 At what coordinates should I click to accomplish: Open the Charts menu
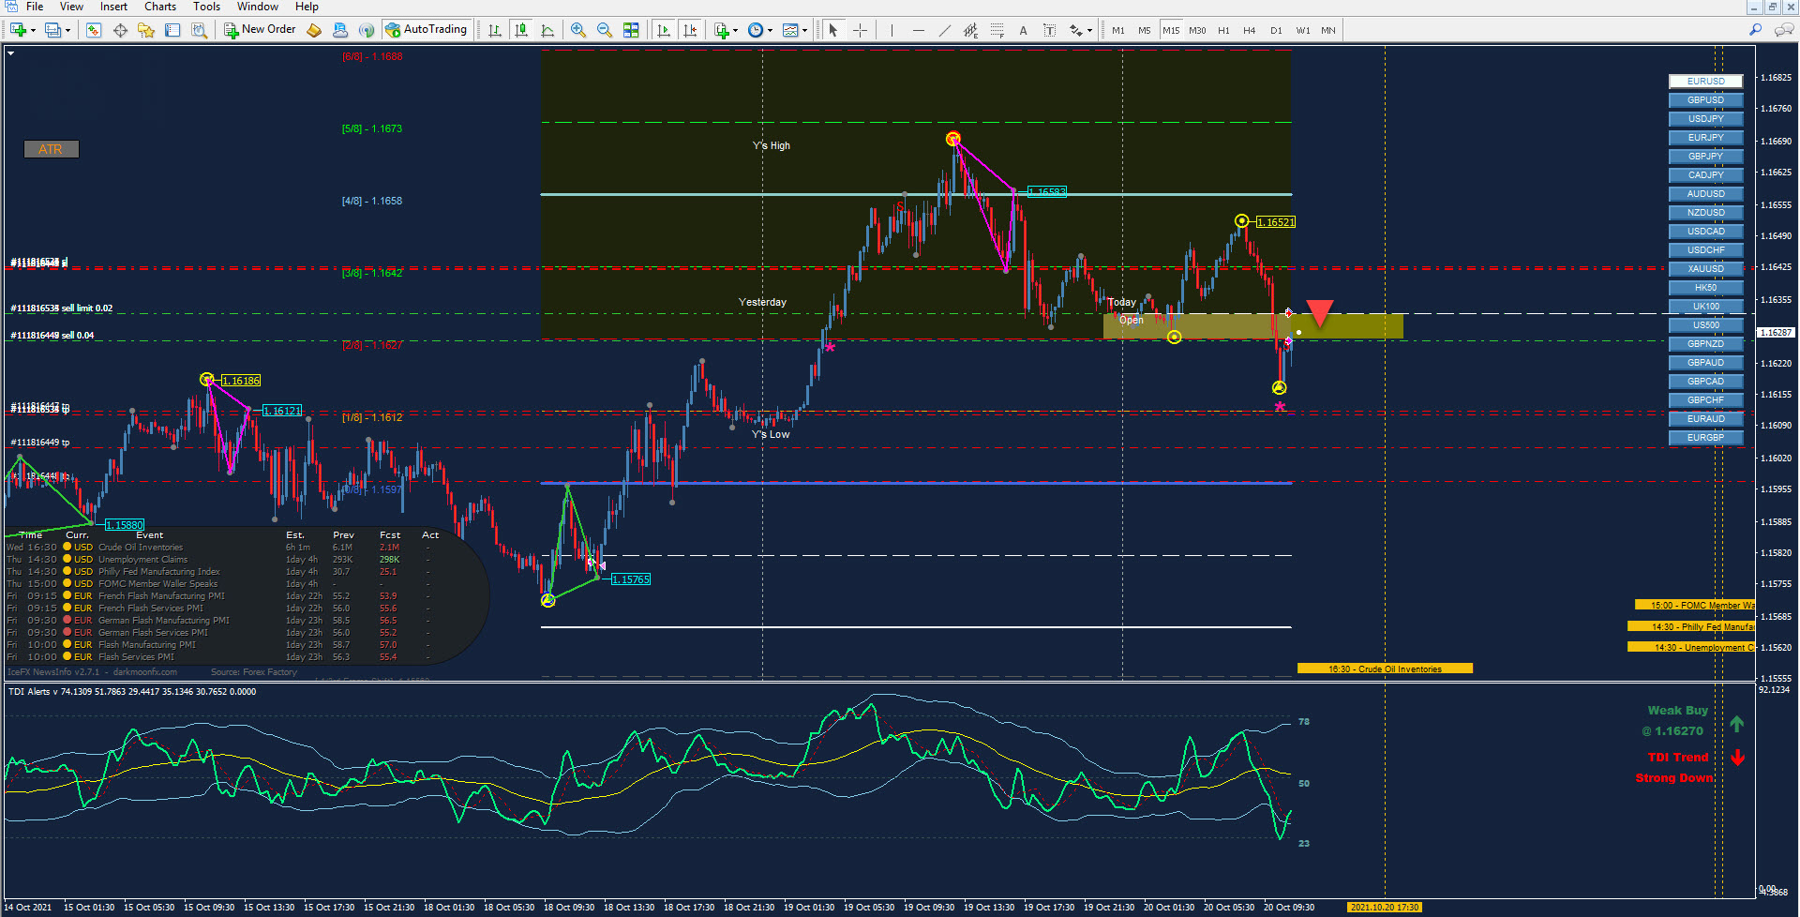(x=160, y=7)
